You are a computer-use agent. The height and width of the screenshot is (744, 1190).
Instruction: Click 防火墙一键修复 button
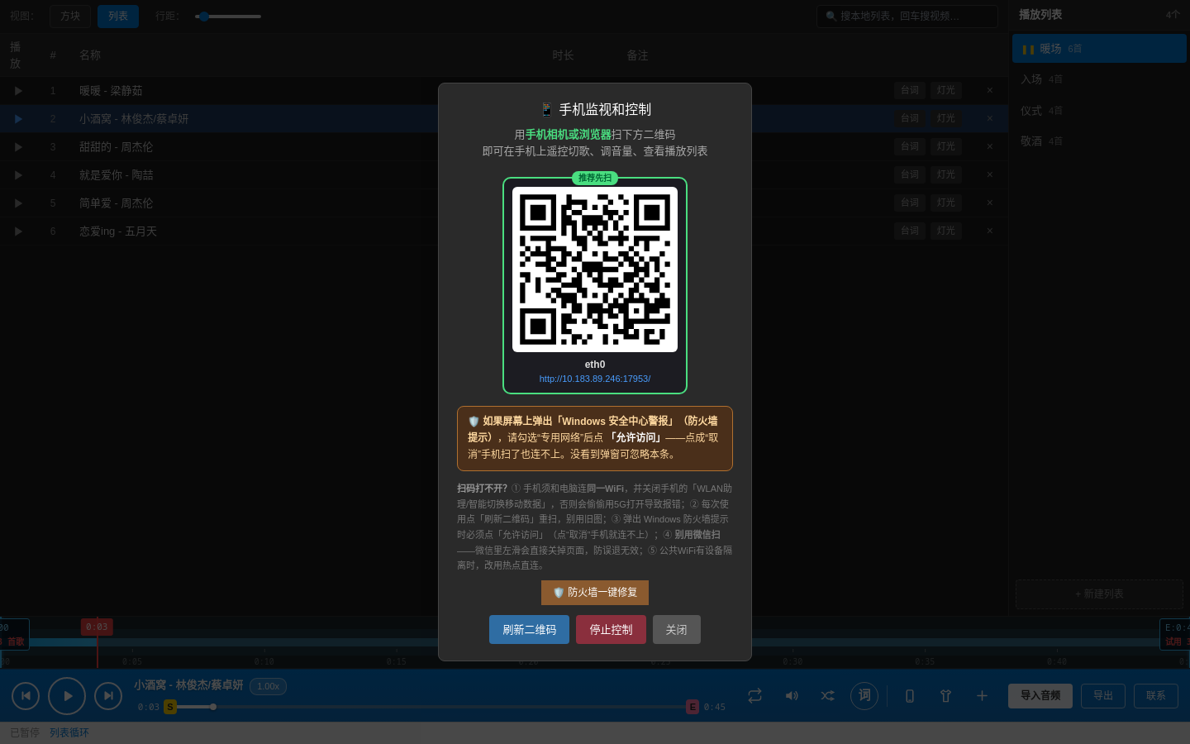point(595,593)
